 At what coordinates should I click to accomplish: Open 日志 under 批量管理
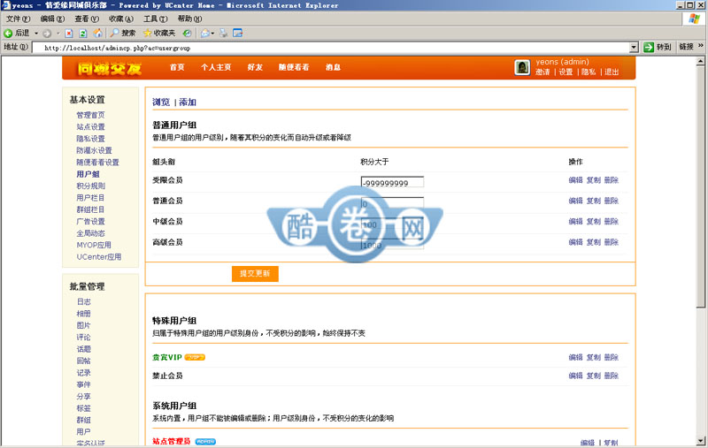point(83,302)
